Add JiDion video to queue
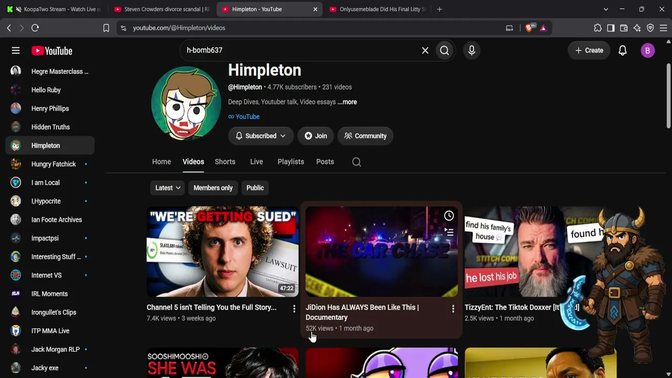Viewport: 672px width, 378px height. pyautogui.click(x=449, y=232)
